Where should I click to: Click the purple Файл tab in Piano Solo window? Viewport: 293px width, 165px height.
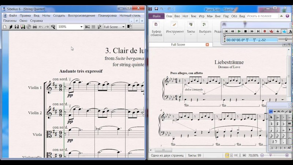(156, 16)
